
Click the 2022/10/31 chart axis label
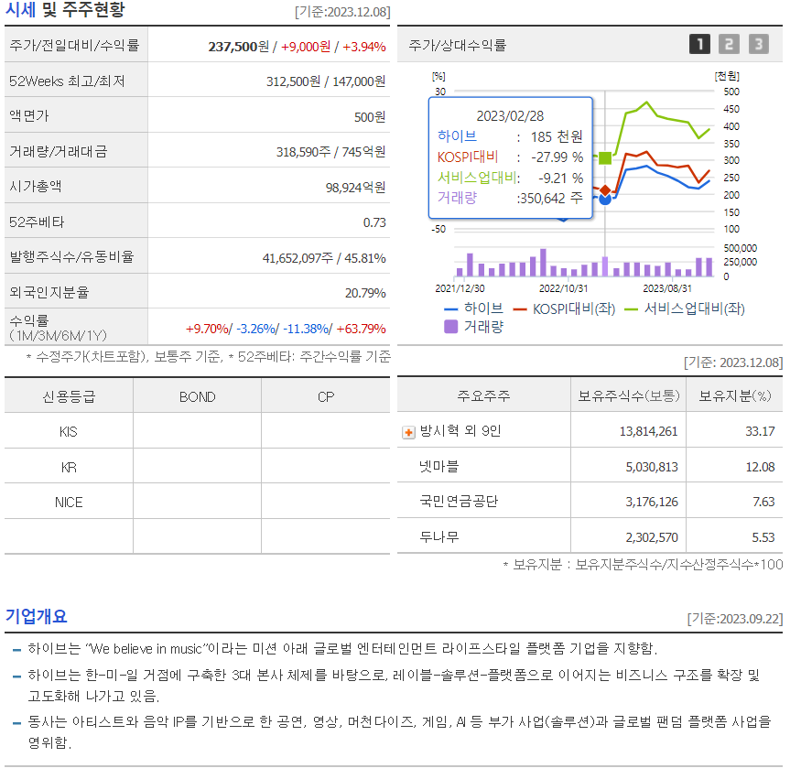[x=564, y=288]
